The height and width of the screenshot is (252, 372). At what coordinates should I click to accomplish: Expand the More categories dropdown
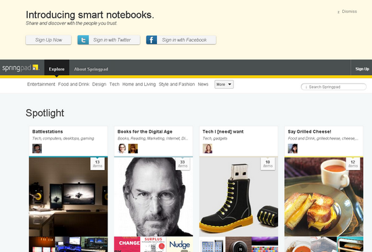(224, 84)
